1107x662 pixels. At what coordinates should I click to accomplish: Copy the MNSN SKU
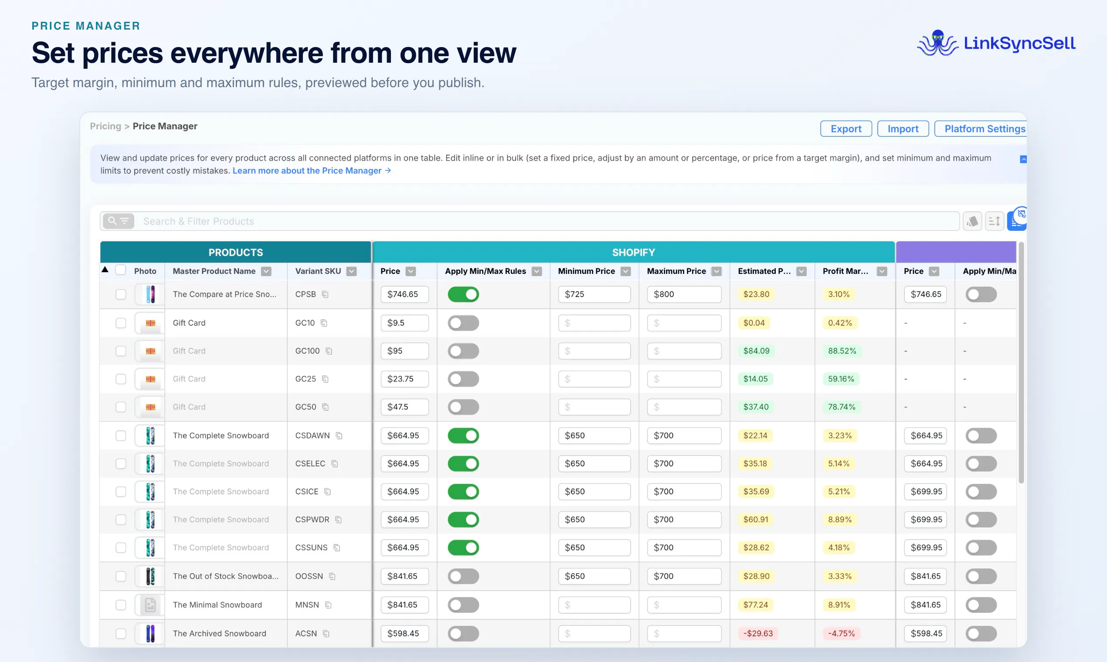coord(329,605)
